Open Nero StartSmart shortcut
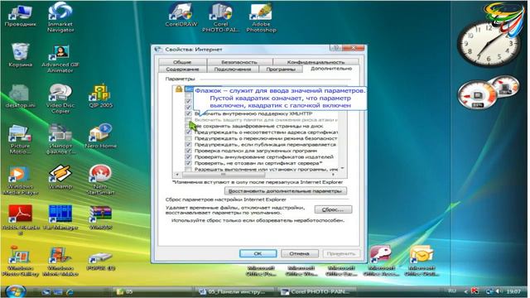Viewport: 530px width, 298px height. coord(101,180)
